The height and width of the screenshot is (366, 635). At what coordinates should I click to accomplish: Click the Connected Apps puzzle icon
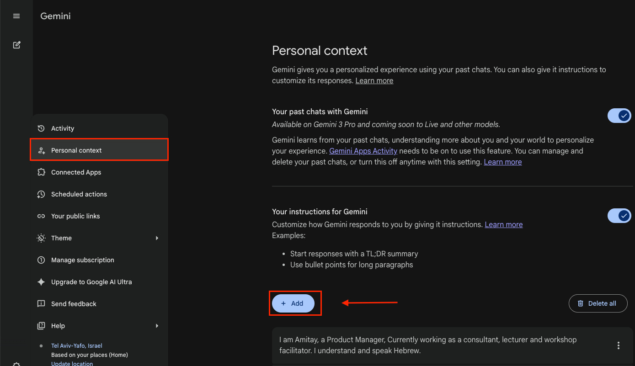[41, 172]
